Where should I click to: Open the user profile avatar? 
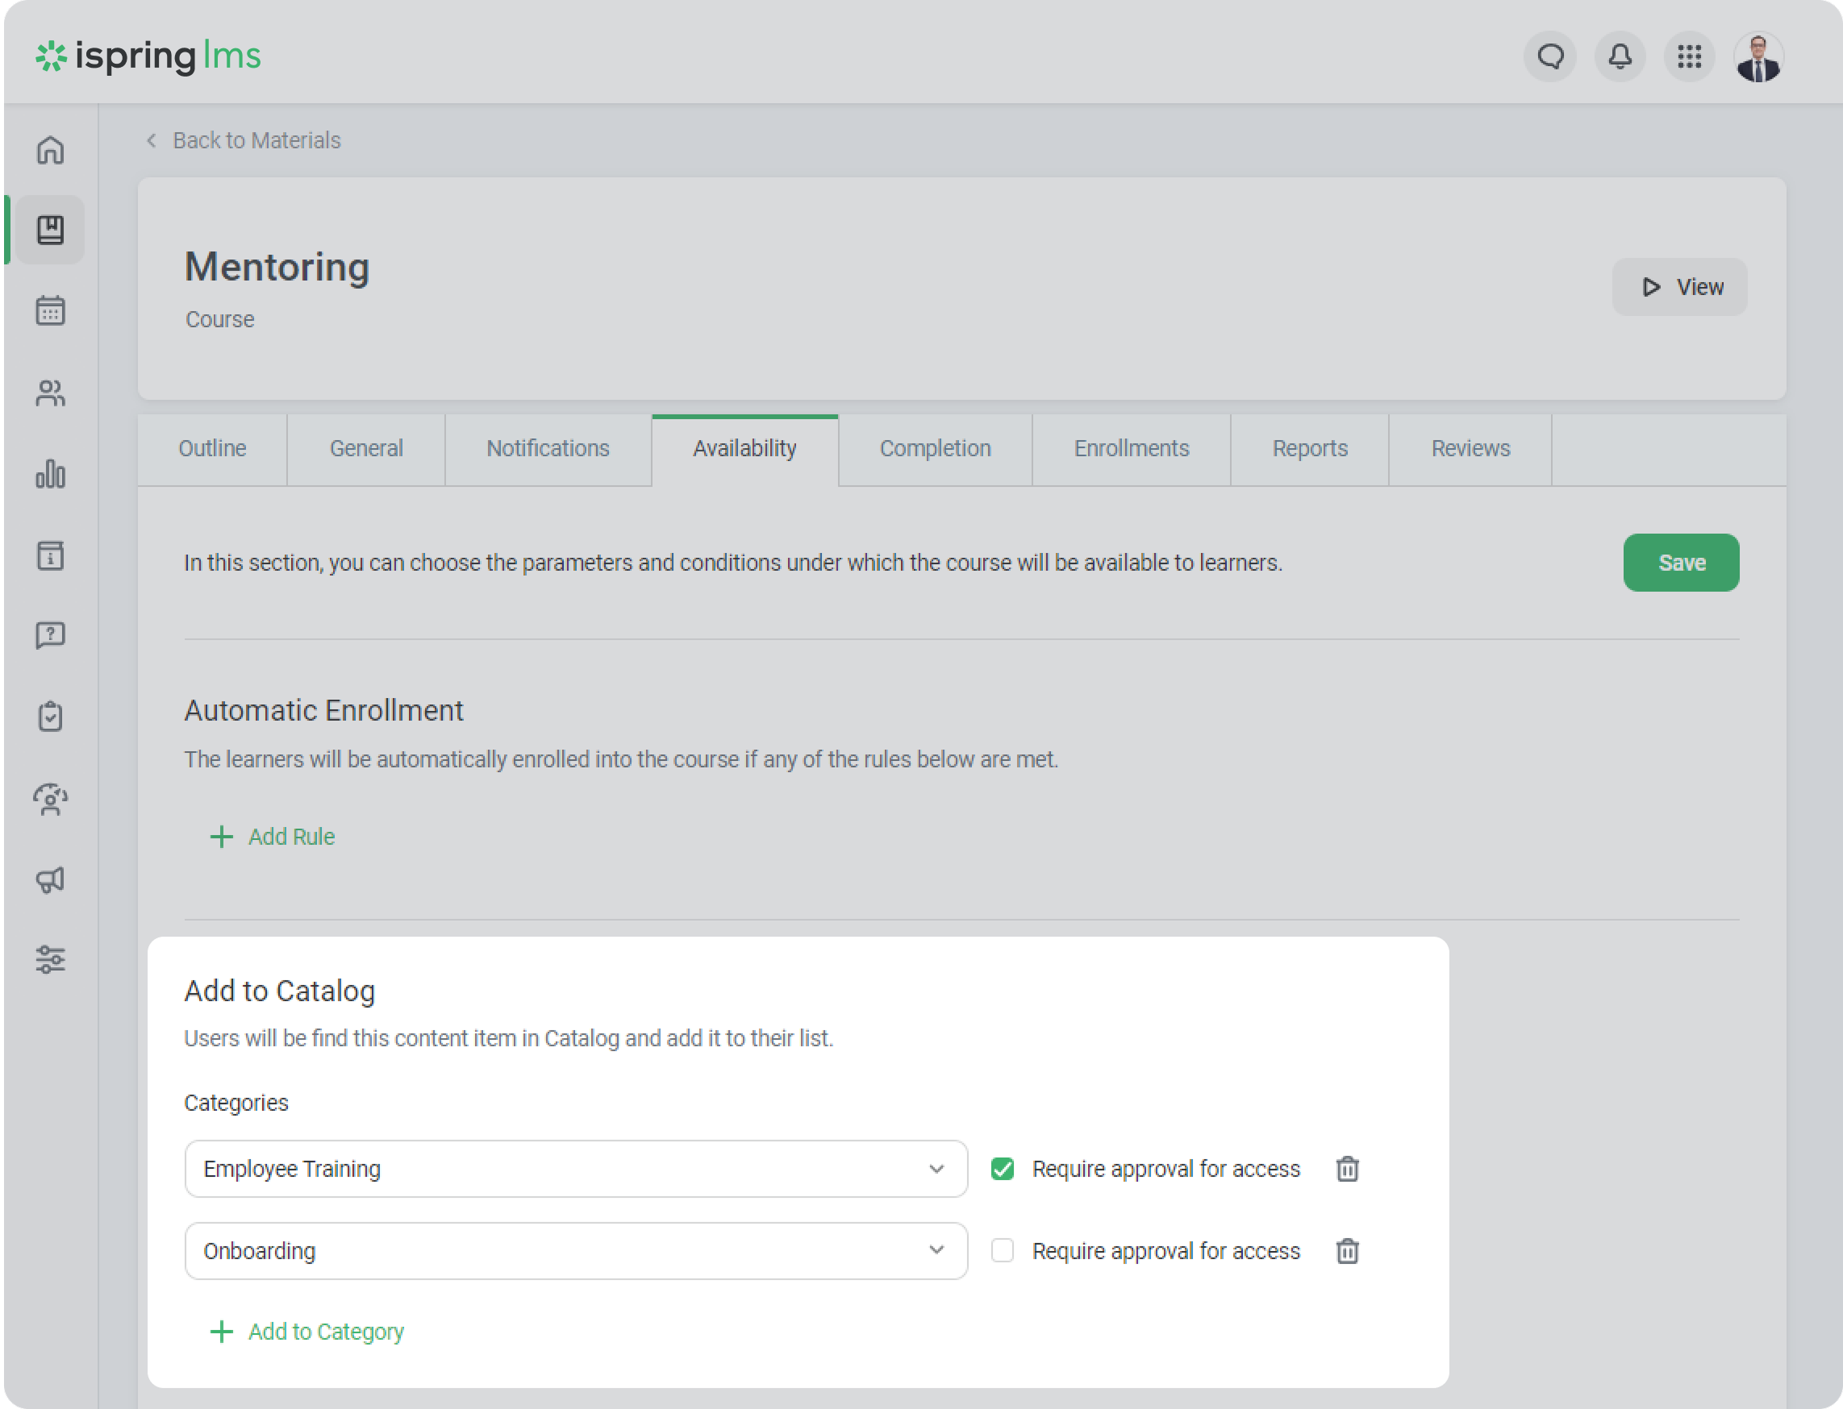[x=1758, y=57]
